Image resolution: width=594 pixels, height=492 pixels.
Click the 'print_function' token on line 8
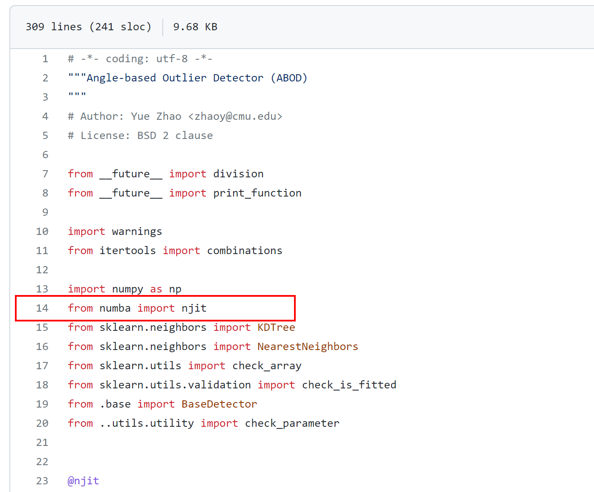(x=257, y=193)
